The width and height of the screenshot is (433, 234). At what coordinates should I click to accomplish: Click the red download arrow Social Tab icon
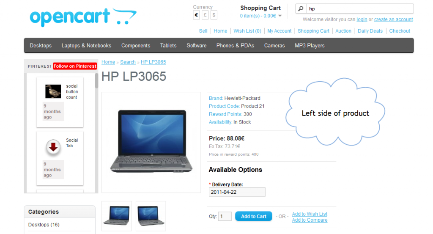[53, 147]
